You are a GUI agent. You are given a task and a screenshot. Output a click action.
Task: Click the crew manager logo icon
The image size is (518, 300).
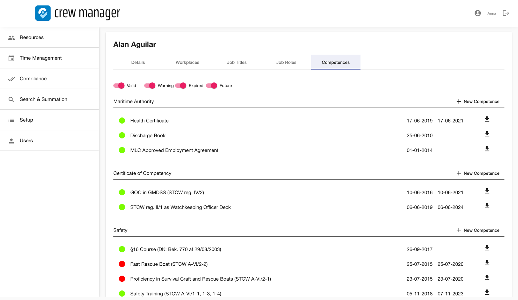click(x=43, y=13)
